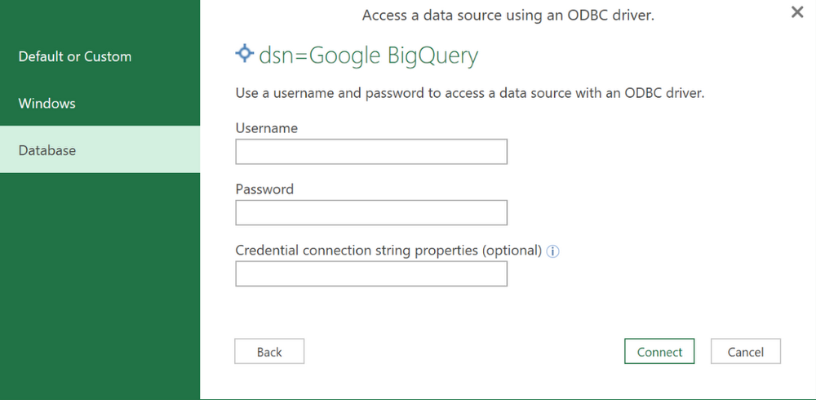Click blank area between Back and Connect buttons
The width and height of the screenshot is (816, 400).
pos(464,352)
